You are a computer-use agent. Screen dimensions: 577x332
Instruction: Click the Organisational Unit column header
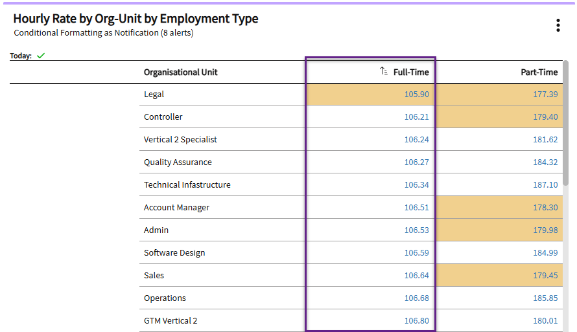[181, 72]
